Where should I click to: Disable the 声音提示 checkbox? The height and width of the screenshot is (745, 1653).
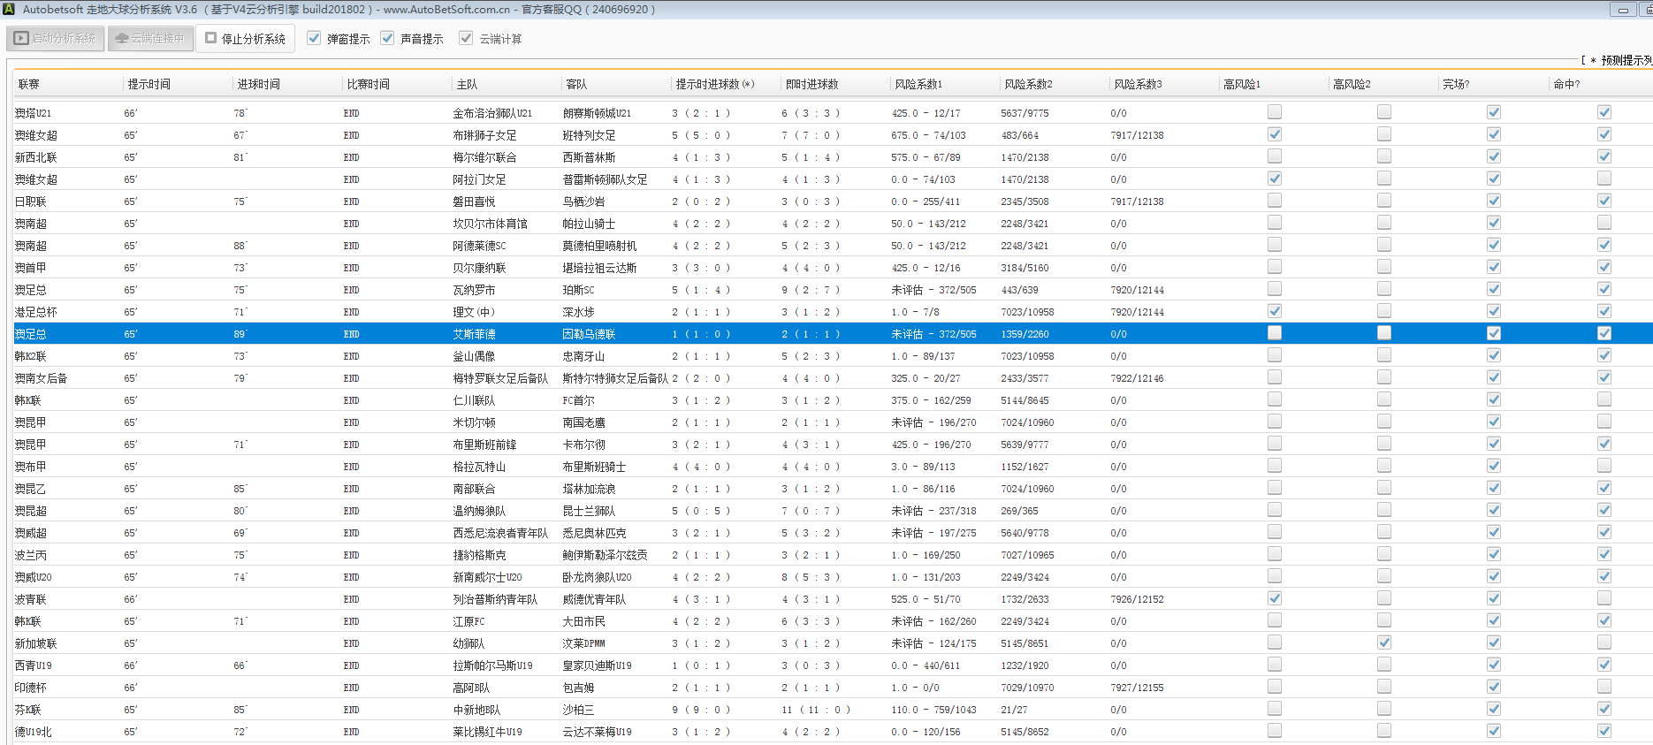[387, 38]
